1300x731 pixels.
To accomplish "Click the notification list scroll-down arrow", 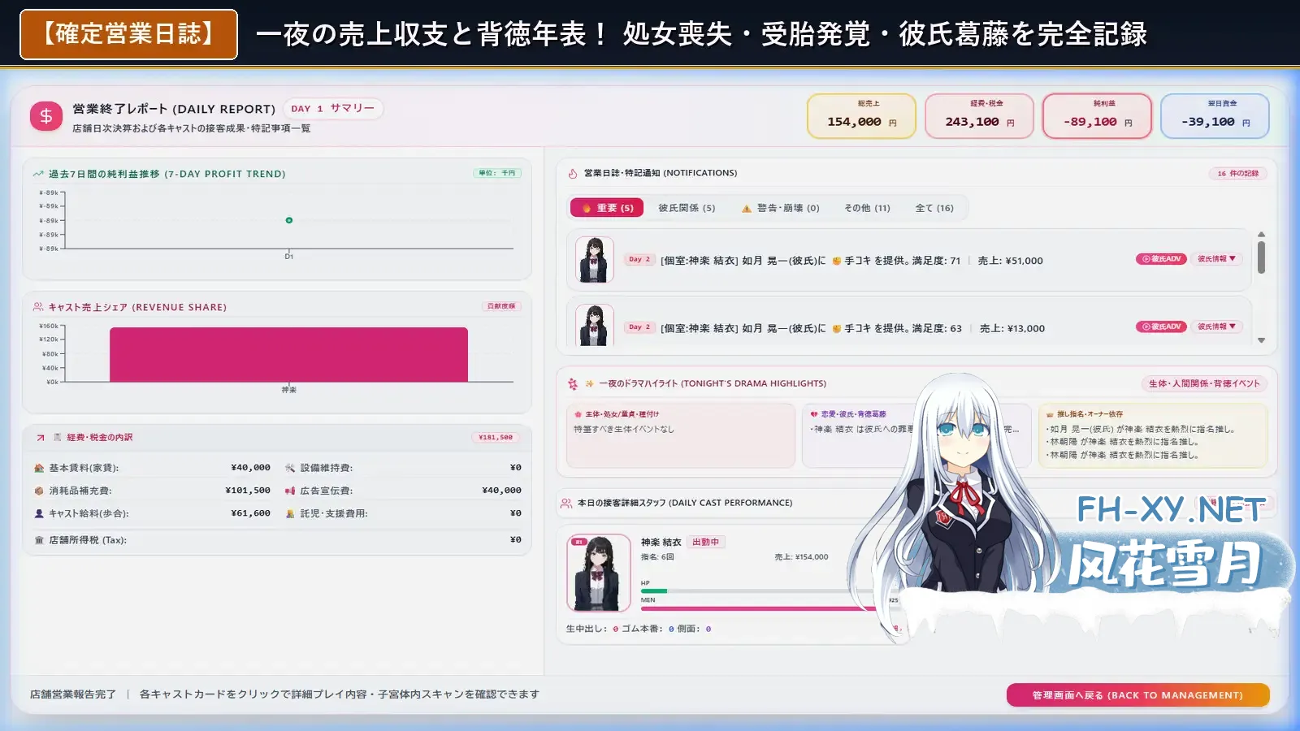I will 1261,340.
